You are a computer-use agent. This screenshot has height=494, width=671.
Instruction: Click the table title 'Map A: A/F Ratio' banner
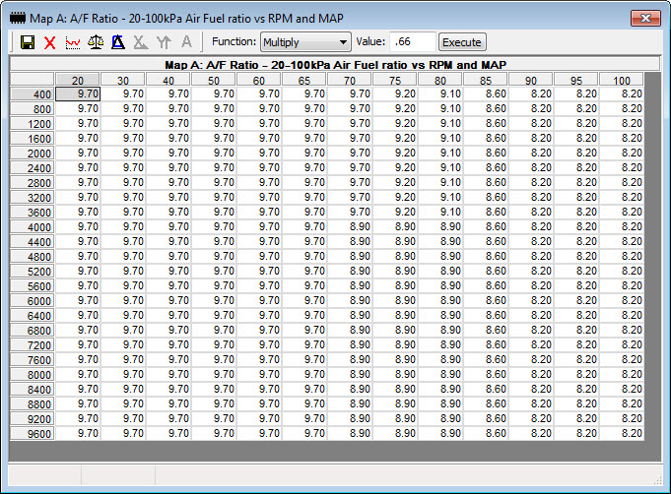[x=335, y=65]
